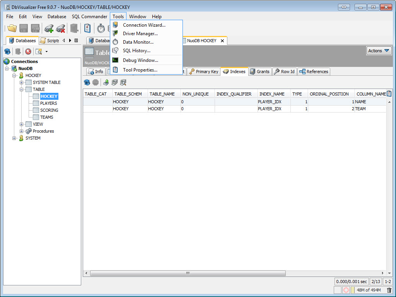Click the gray database icon beside the tree refresh icon
This screenshot has height=297, width=396.
point(18,52)
